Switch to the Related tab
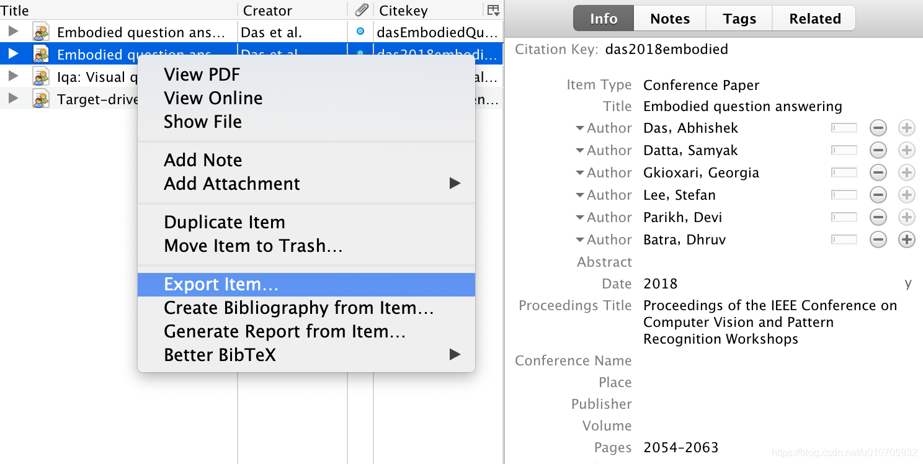Image resolution: width=923 pixels, height=464 pixels. tap(814, 19)
